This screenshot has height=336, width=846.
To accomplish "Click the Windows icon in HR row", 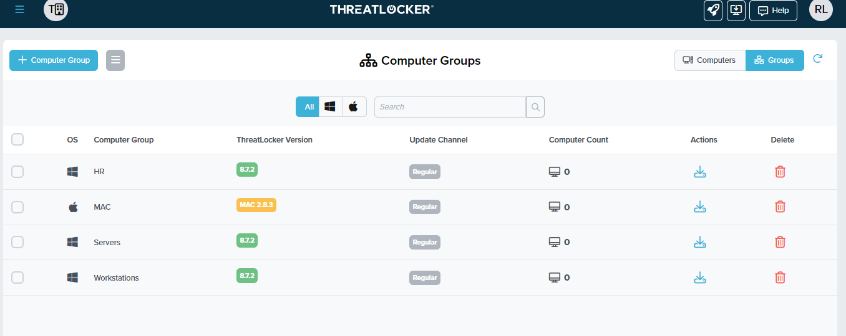I will (73, 172).
